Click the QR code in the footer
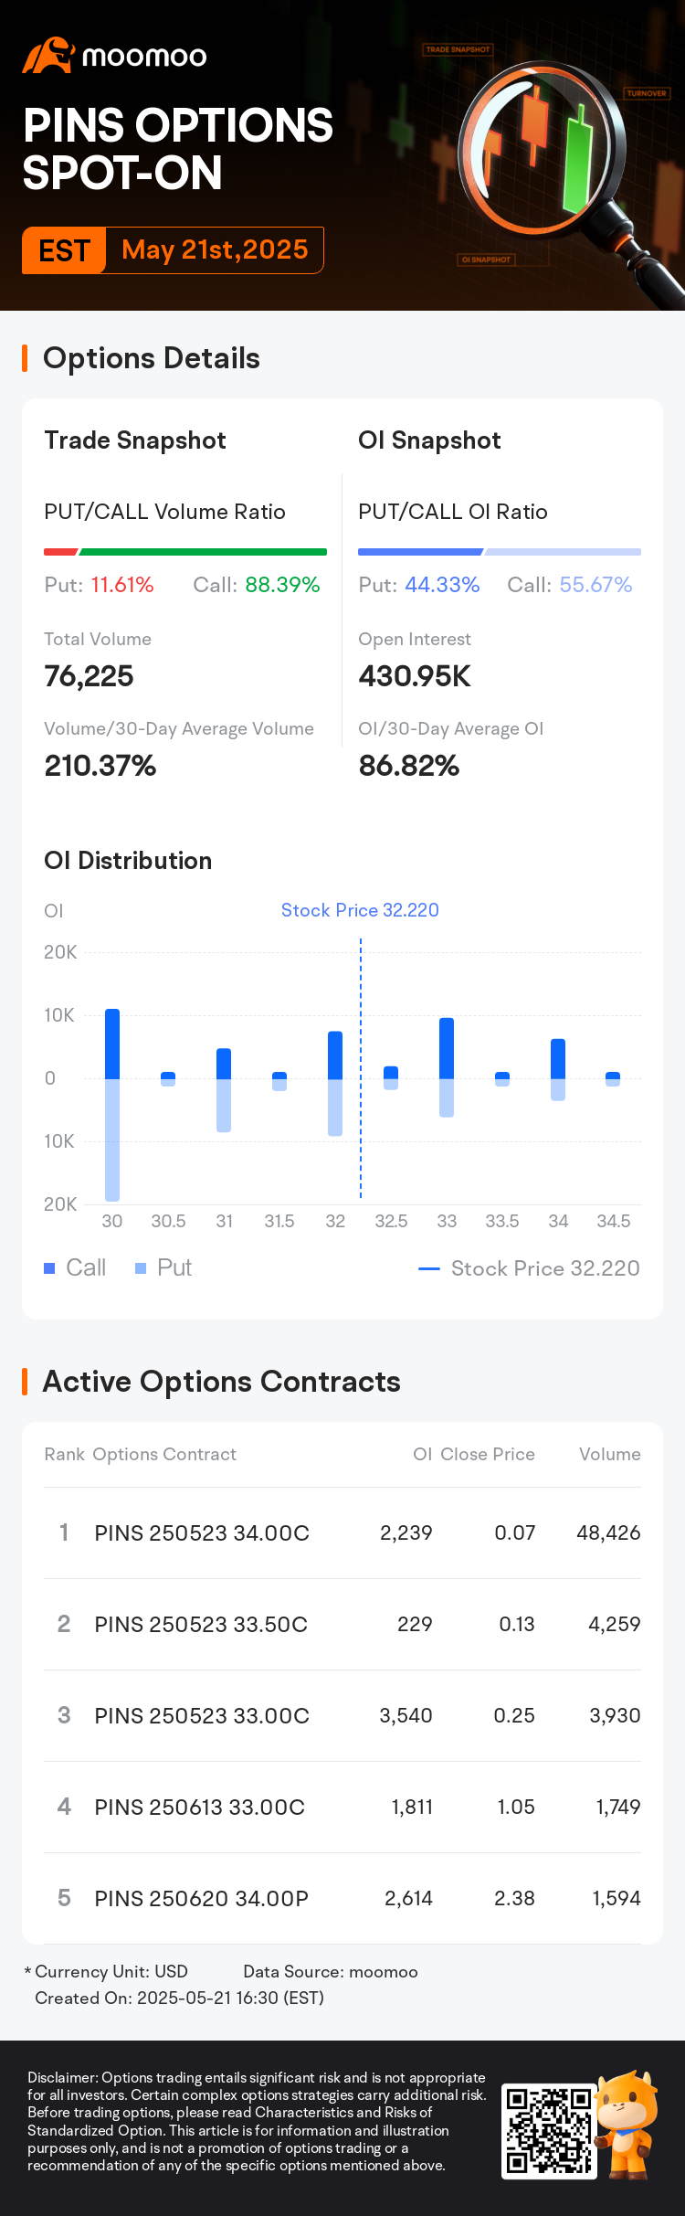 (x=548, y=2131)
